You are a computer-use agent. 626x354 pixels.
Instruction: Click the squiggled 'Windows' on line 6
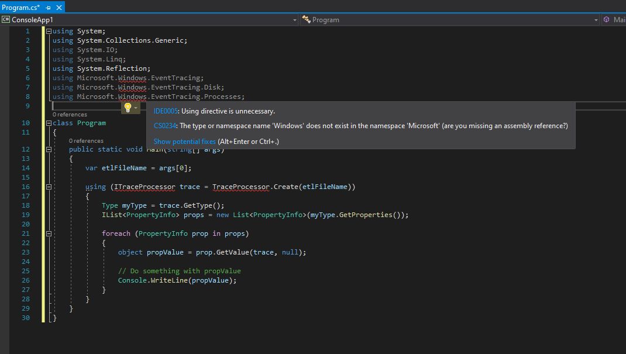click(x=132, y=78)
